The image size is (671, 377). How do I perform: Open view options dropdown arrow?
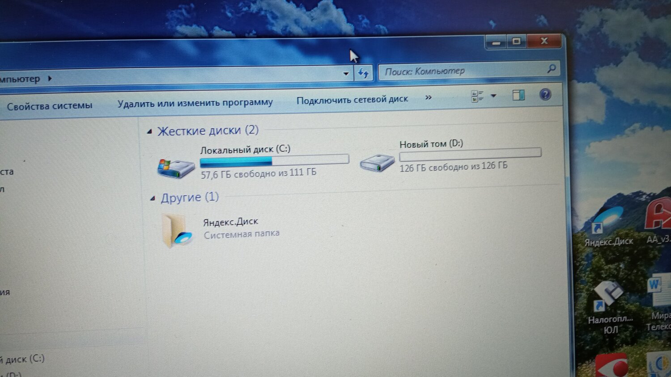click(493, 96)
